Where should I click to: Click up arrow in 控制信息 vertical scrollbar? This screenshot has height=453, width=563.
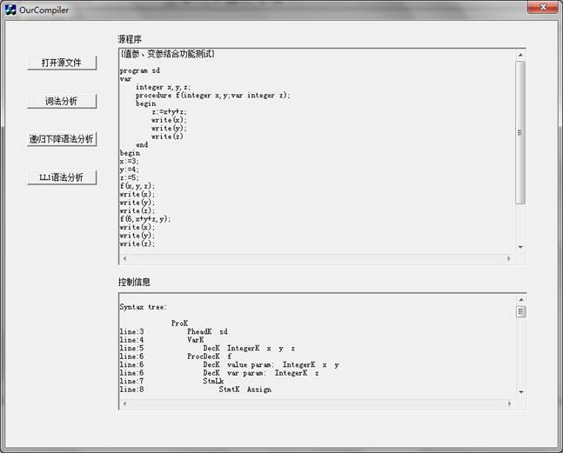pyautogui.click(x=520, y=299)
